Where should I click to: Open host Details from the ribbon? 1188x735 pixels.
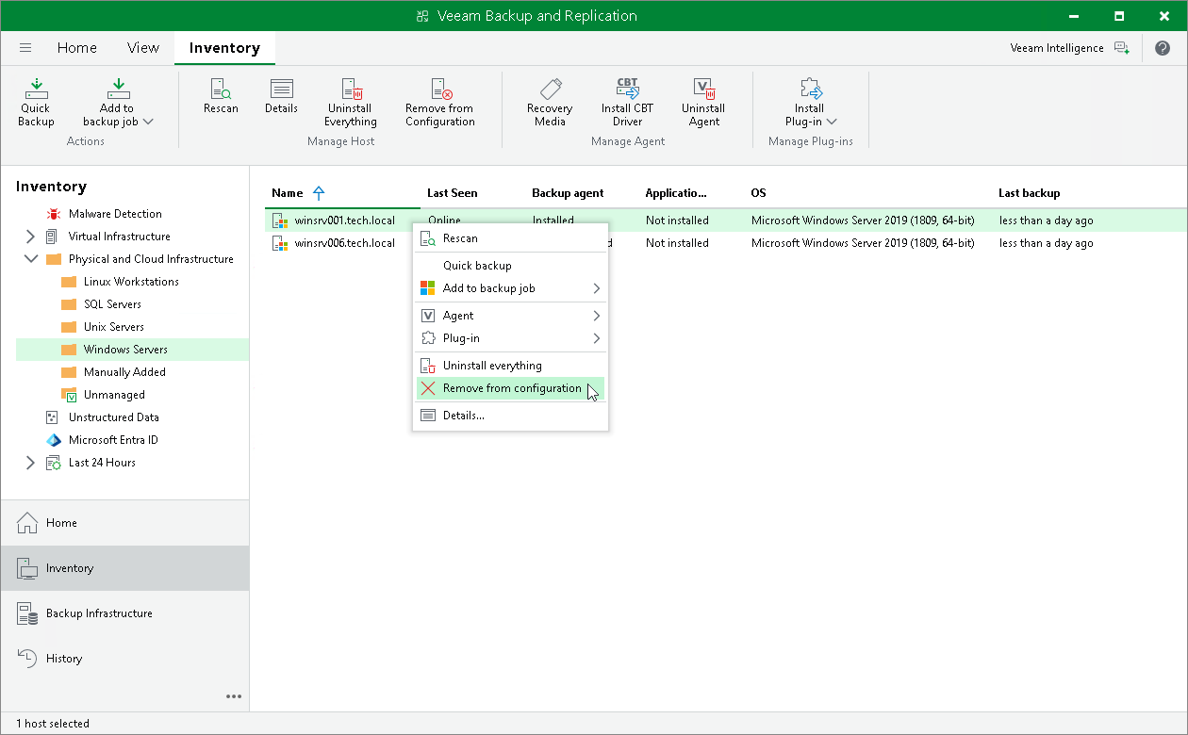tap(281, 95)
